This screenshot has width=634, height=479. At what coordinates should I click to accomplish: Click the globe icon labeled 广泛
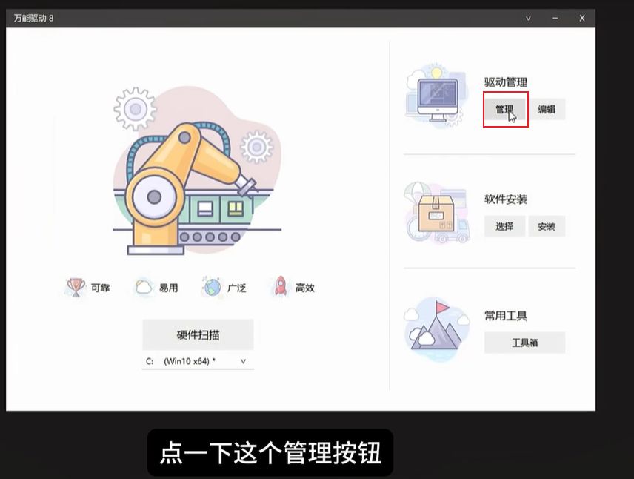(x=212, y=288)
